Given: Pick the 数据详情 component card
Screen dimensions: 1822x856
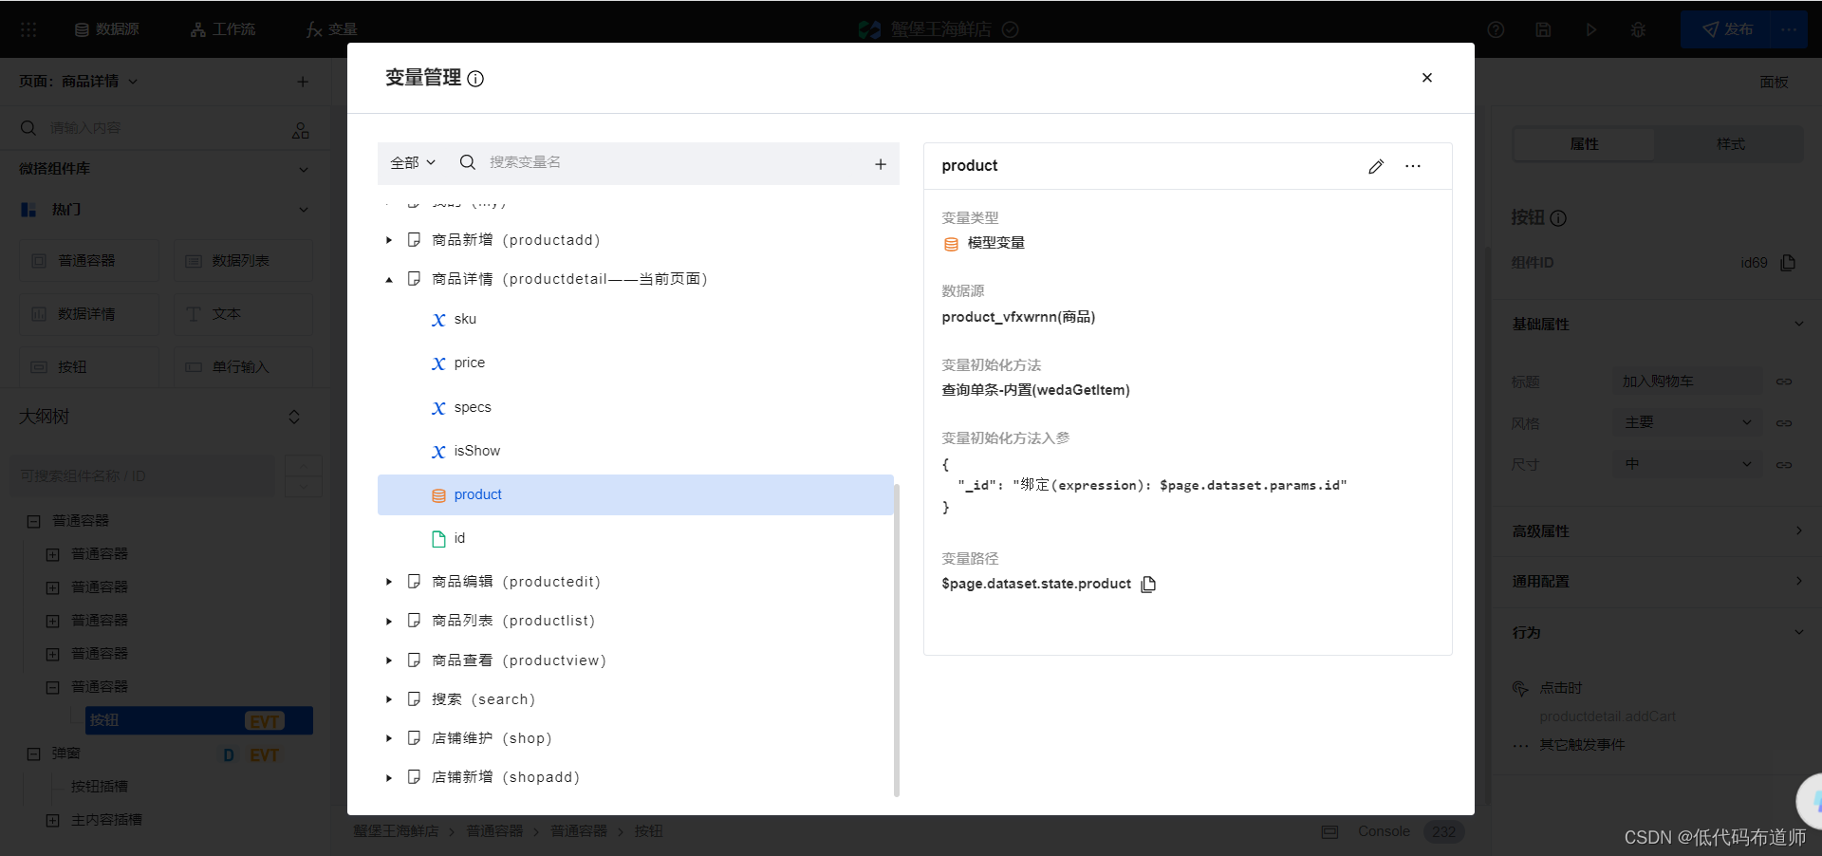Looking at the screenshot, I should coord(89,314).
